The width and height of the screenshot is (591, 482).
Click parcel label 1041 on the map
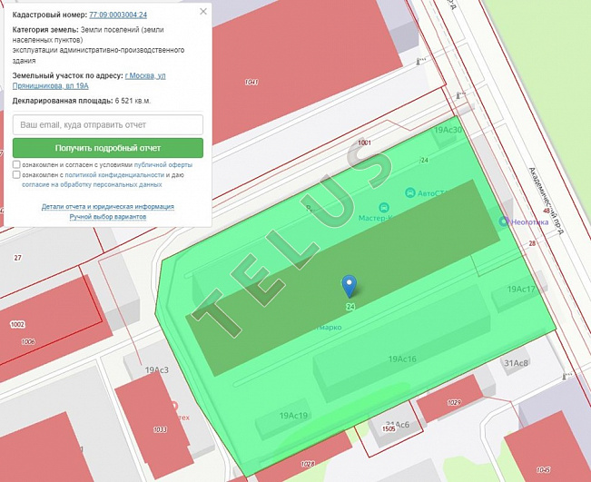(251, 82)
